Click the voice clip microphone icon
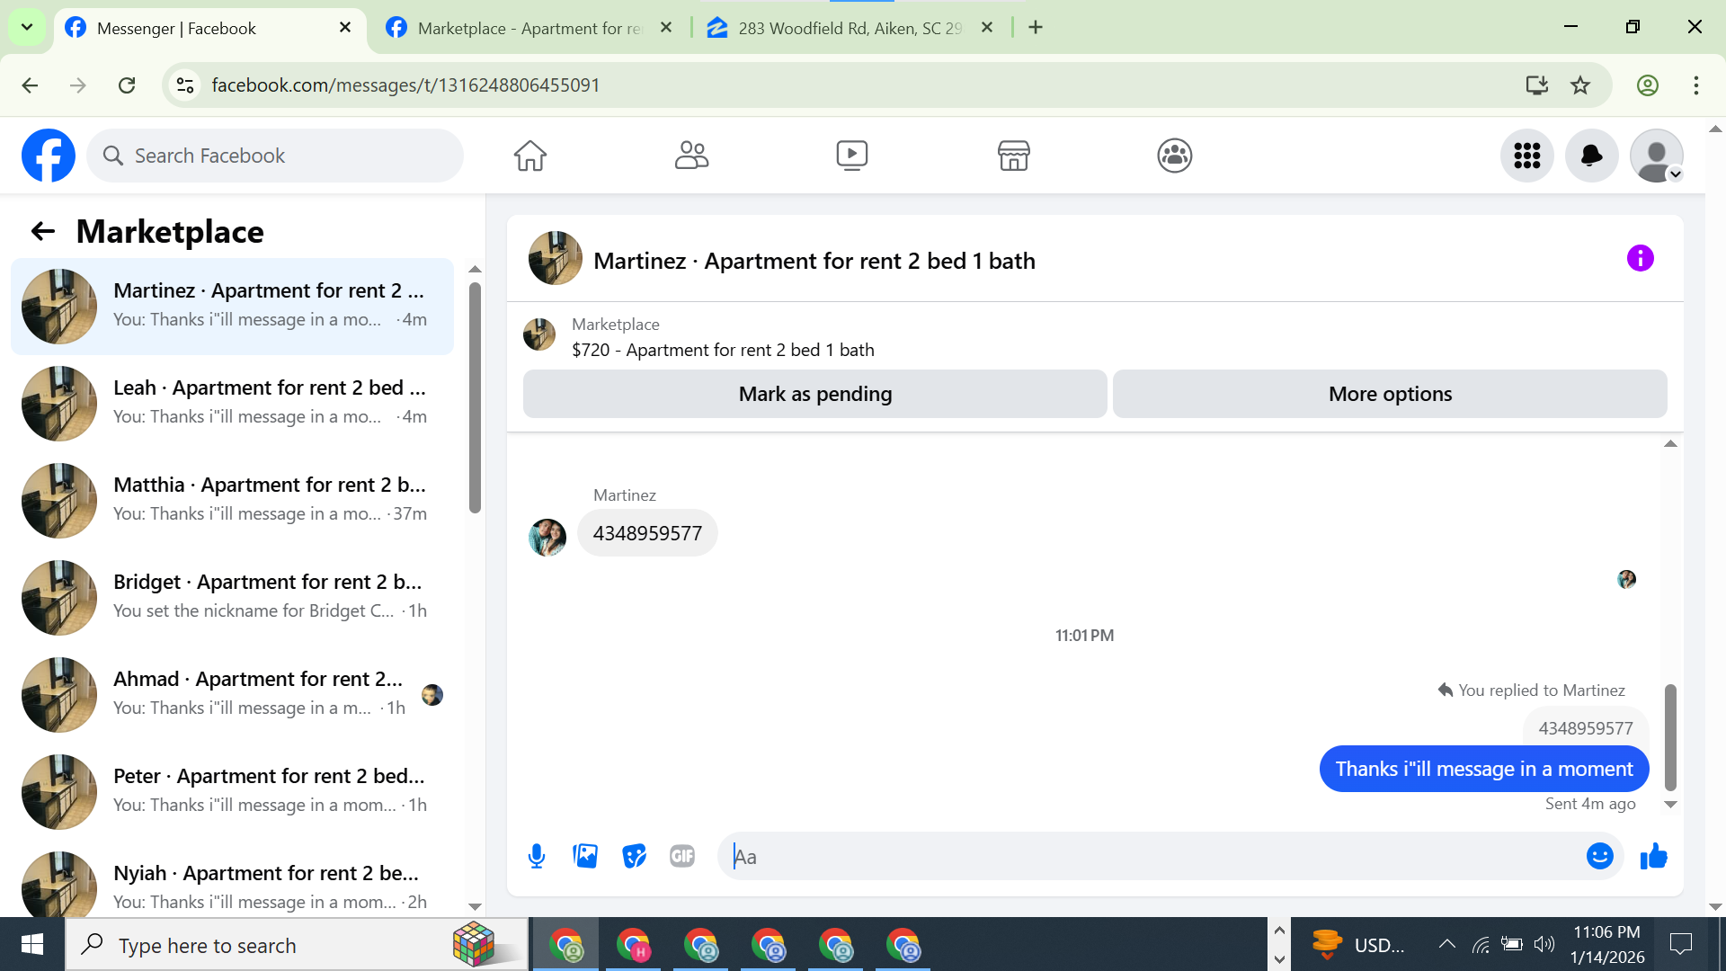 [x=537, y=856]
